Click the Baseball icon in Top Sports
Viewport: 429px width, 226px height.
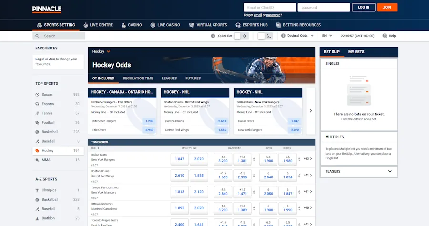[x=37, y=141]
